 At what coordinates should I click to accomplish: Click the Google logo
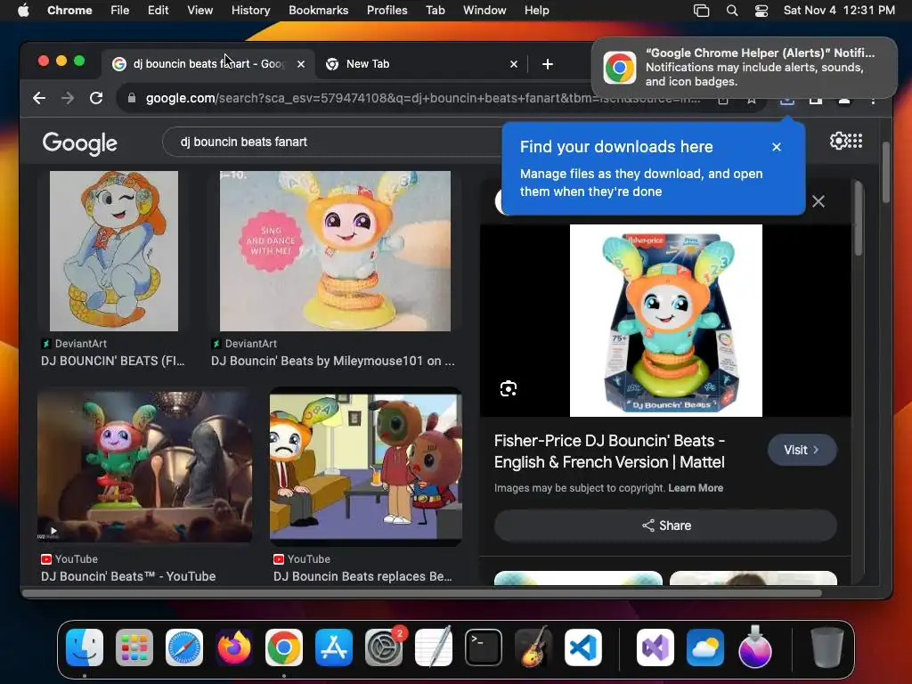pos(79,143)
